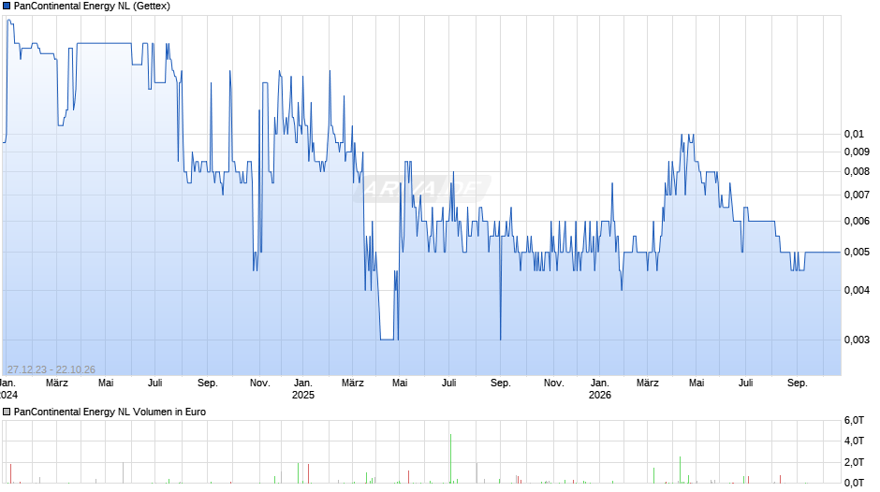This screenshot has width=880, height=492.
Task: Click the date range text '27.12.23 - 22.10.26'
Action: [51, 369]
